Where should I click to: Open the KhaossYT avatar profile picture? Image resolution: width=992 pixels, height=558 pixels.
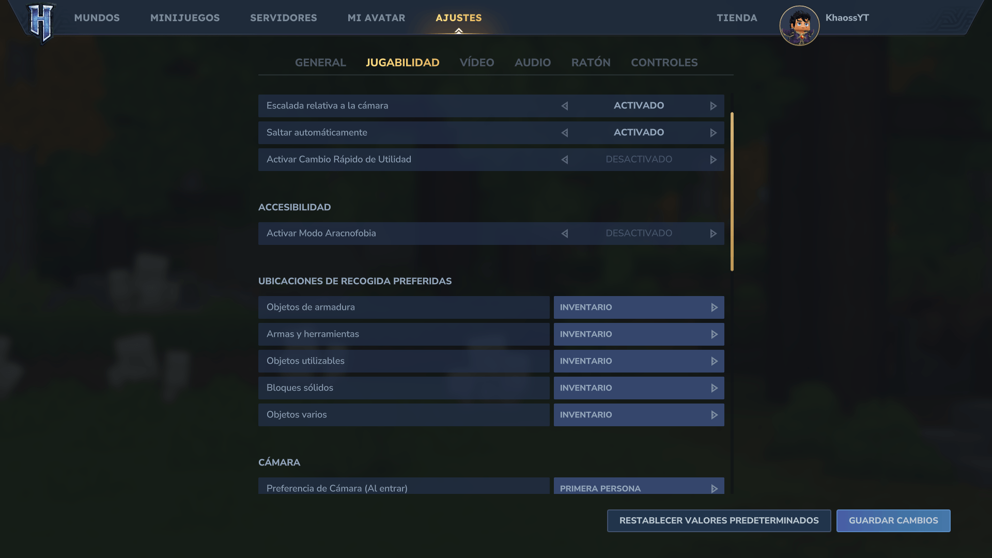[x=799, y=25]
